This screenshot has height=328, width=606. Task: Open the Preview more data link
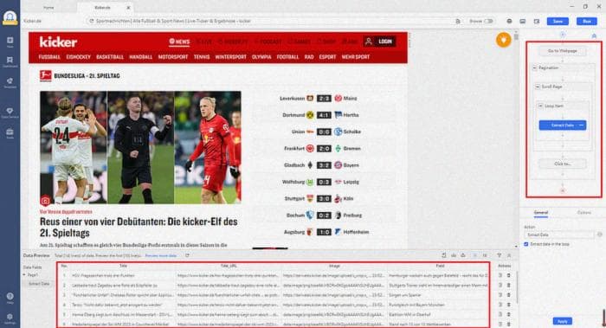coord(161,255)
